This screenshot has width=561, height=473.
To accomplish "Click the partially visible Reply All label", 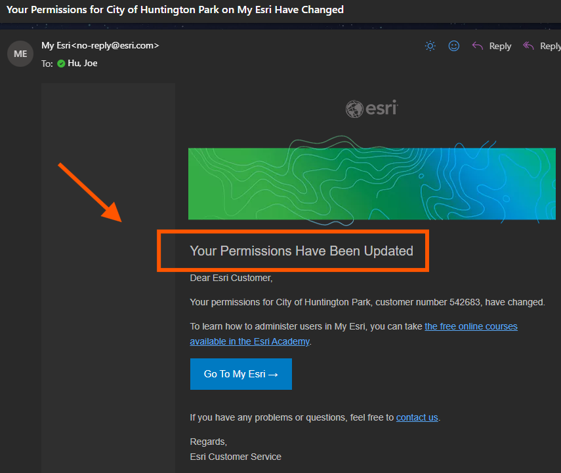I will tap(551, 47).
